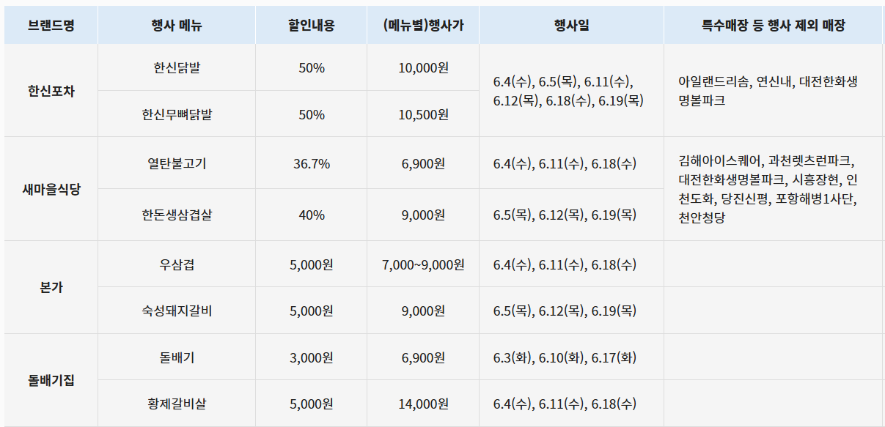
Task: Select 5,000원 discount in 숙성돼지갈비 row
Action: 312,311
